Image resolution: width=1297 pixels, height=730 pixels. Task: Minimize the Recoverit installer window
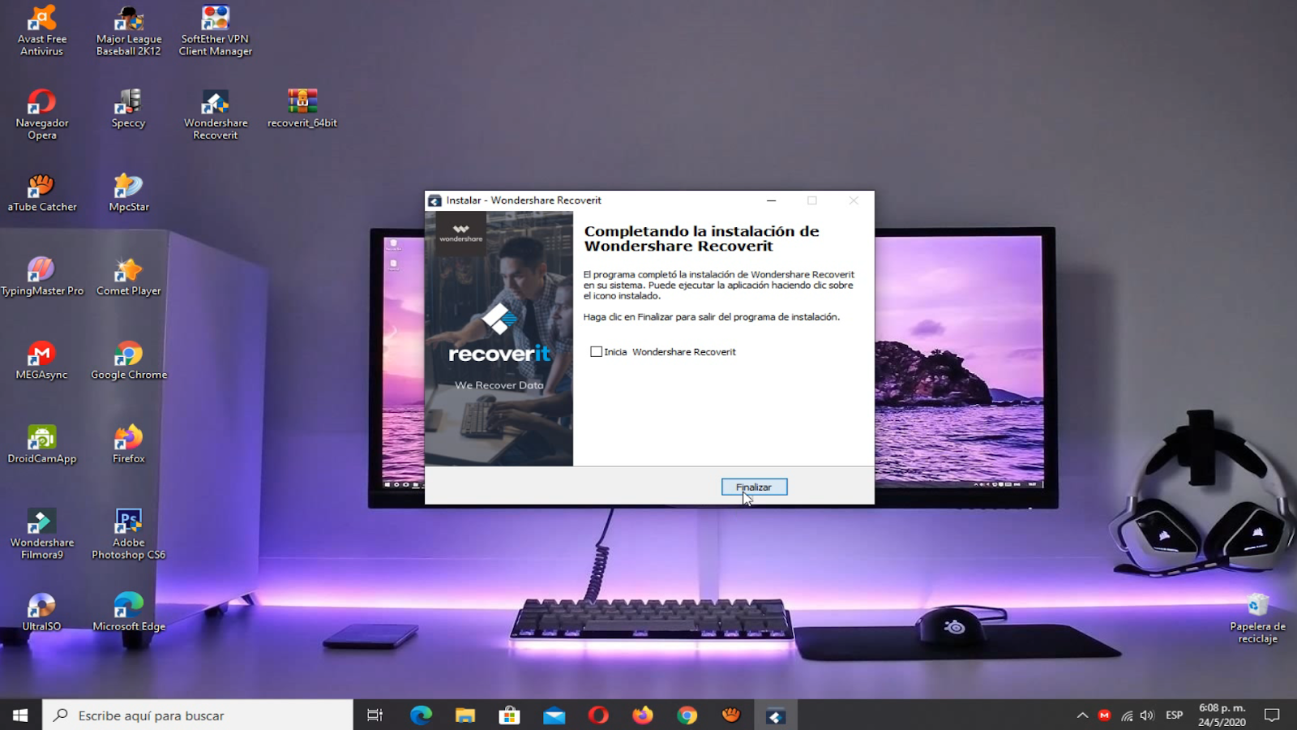772,200
